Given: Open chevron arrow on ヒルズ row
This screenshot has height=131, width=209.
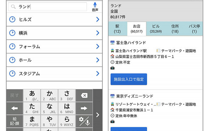Looking at the screenshot, I should coord(98,19).
